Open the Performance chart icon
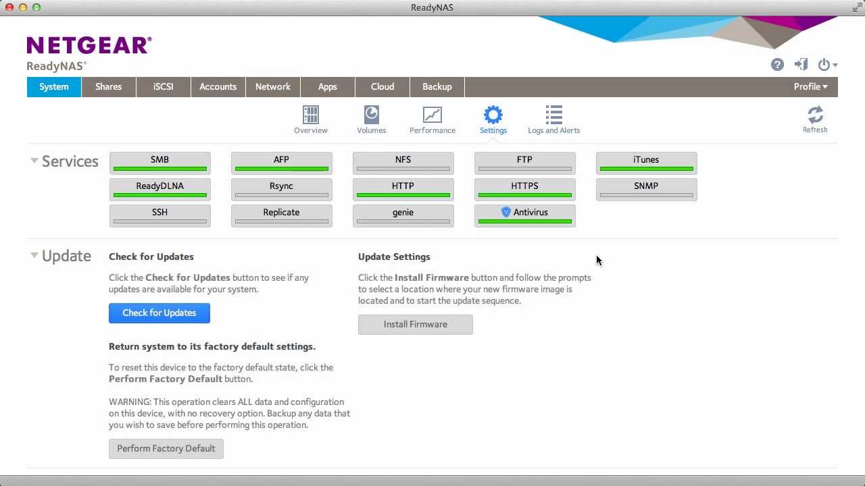The image size is (865, 486). coord(432,115)
